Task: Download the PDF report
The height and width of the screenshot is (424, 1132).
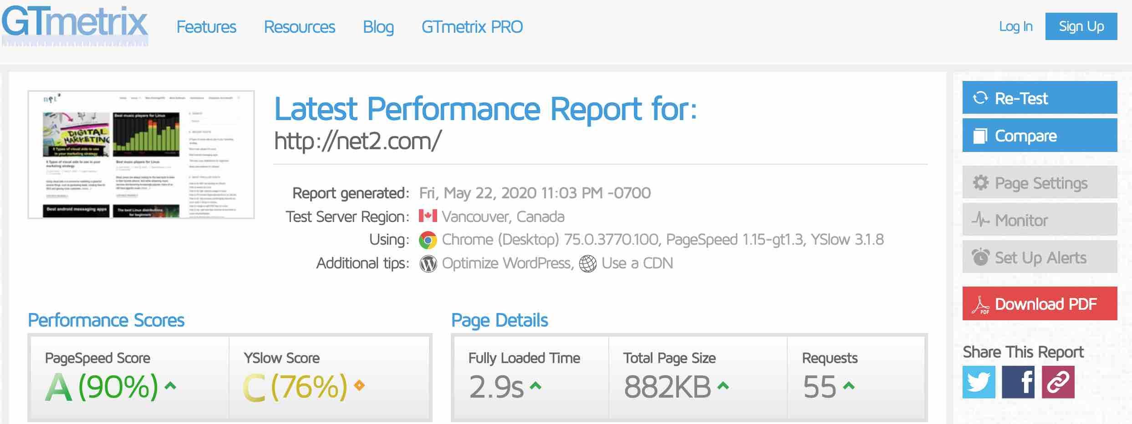Action: (x=1040, y=303)
